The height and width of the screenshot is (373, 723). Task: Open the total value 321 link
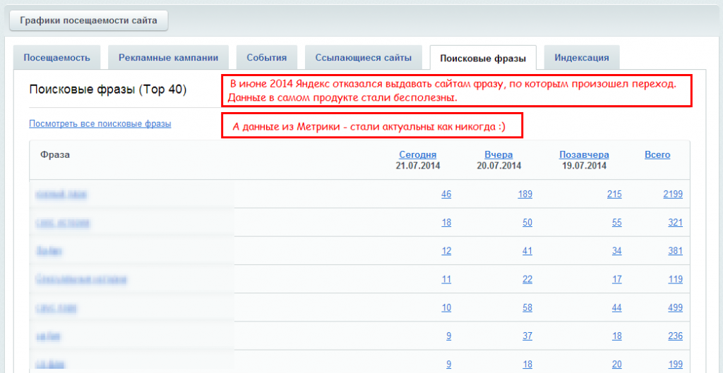(675, 222)
